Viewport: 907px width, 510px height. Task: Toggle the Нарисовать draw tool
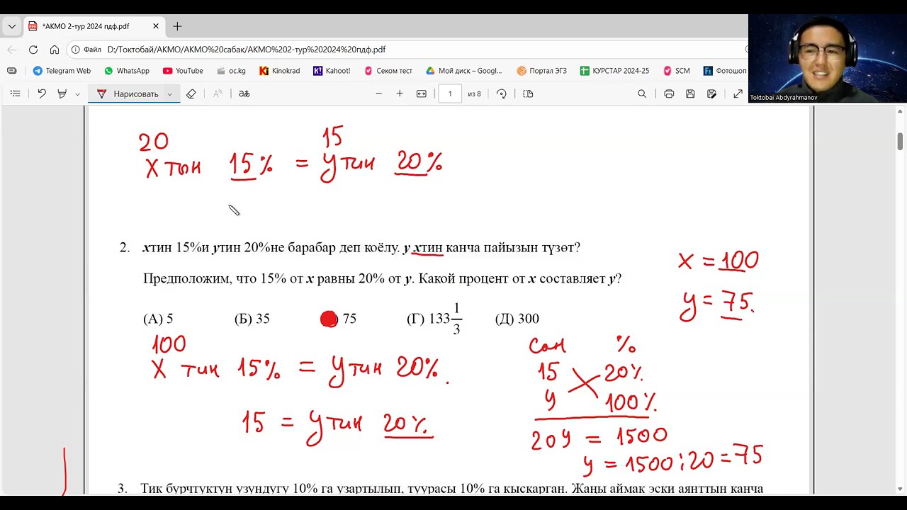(128, 93)
